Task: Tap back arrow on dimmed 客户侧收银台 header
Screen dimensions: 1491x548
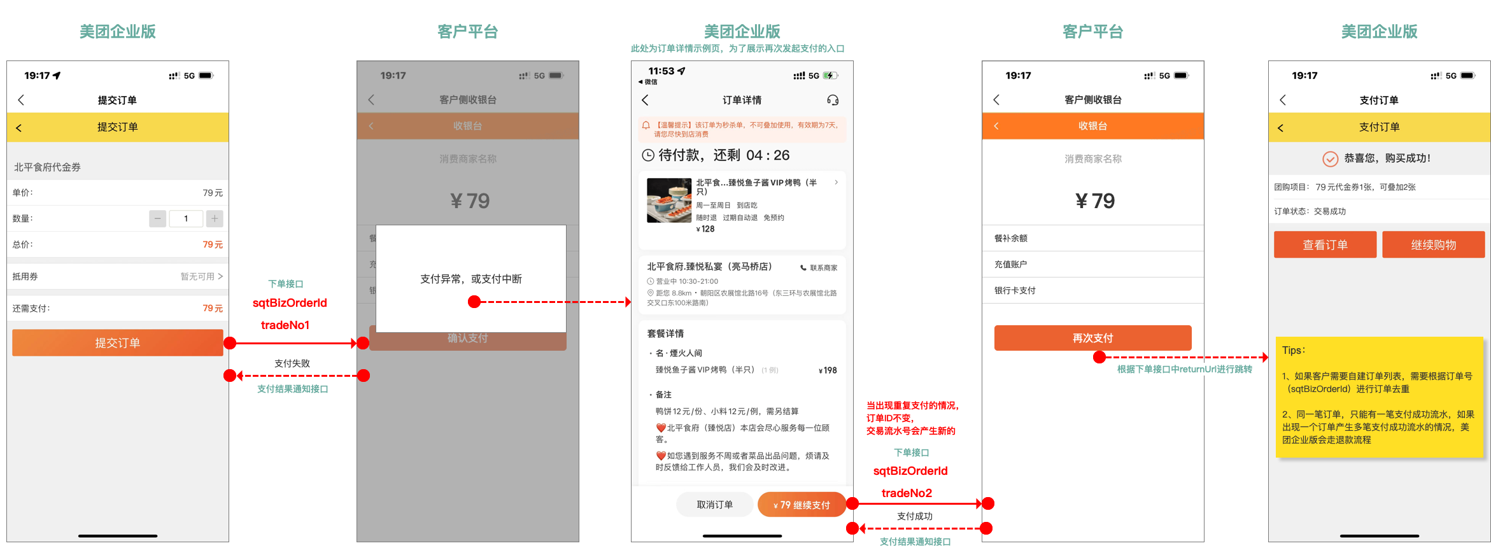Action: click(371, 100)
